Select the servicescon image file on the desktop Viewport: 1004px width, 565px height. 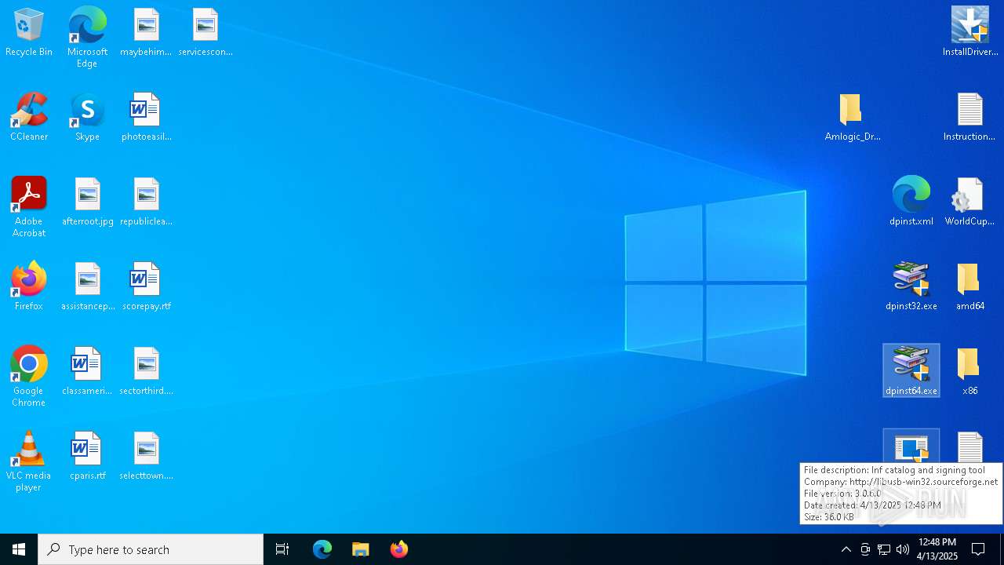coord(206,33)
